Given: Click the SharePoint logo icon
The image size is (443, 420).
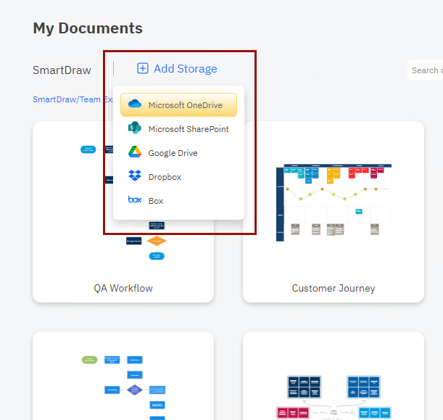Looking at the screenshot, I should (134, 128).
